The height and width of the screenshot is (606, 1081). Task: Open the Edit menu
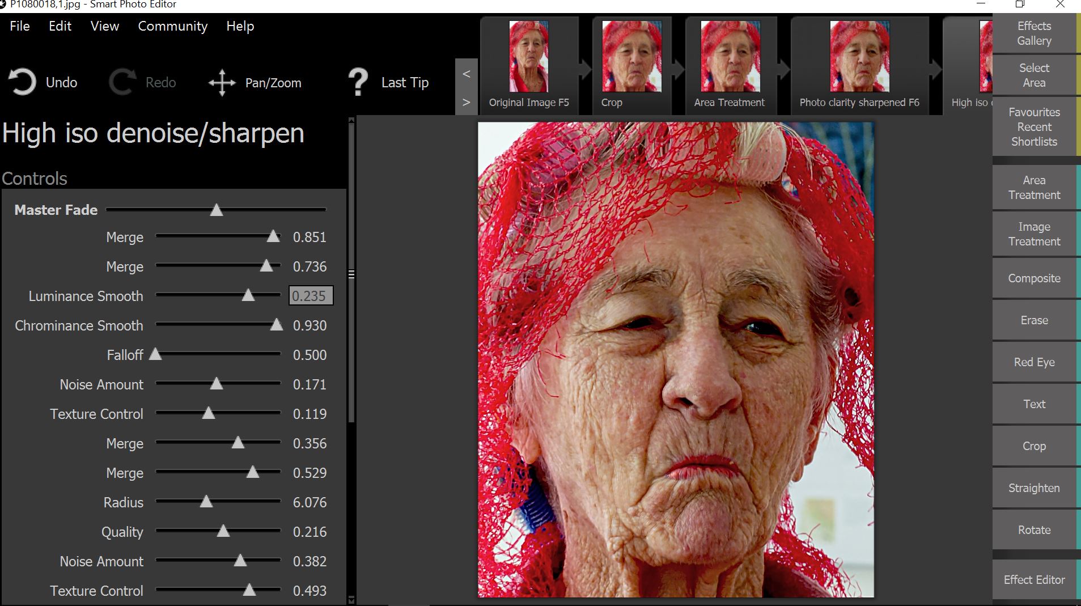pos(60,26)
